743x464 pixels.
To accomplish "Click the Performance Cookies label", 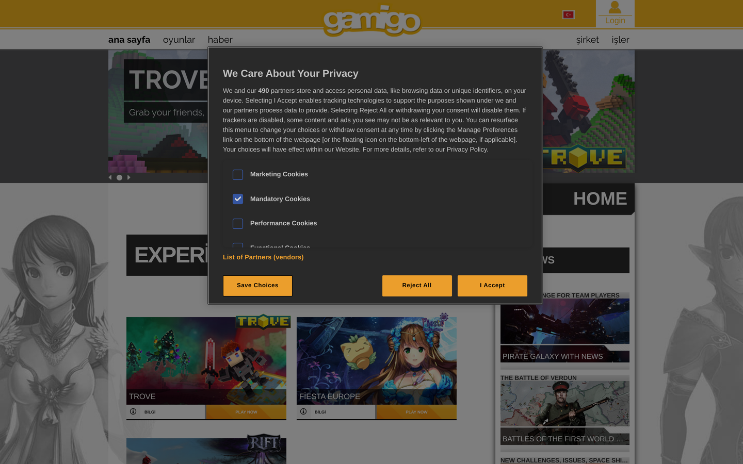I will [x=284, y=223].
